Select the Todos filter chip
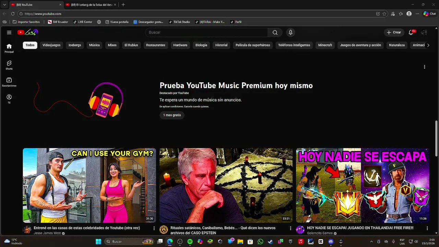Image resolution: width=439 pixels, height=247 pixels. pos(30,45)
